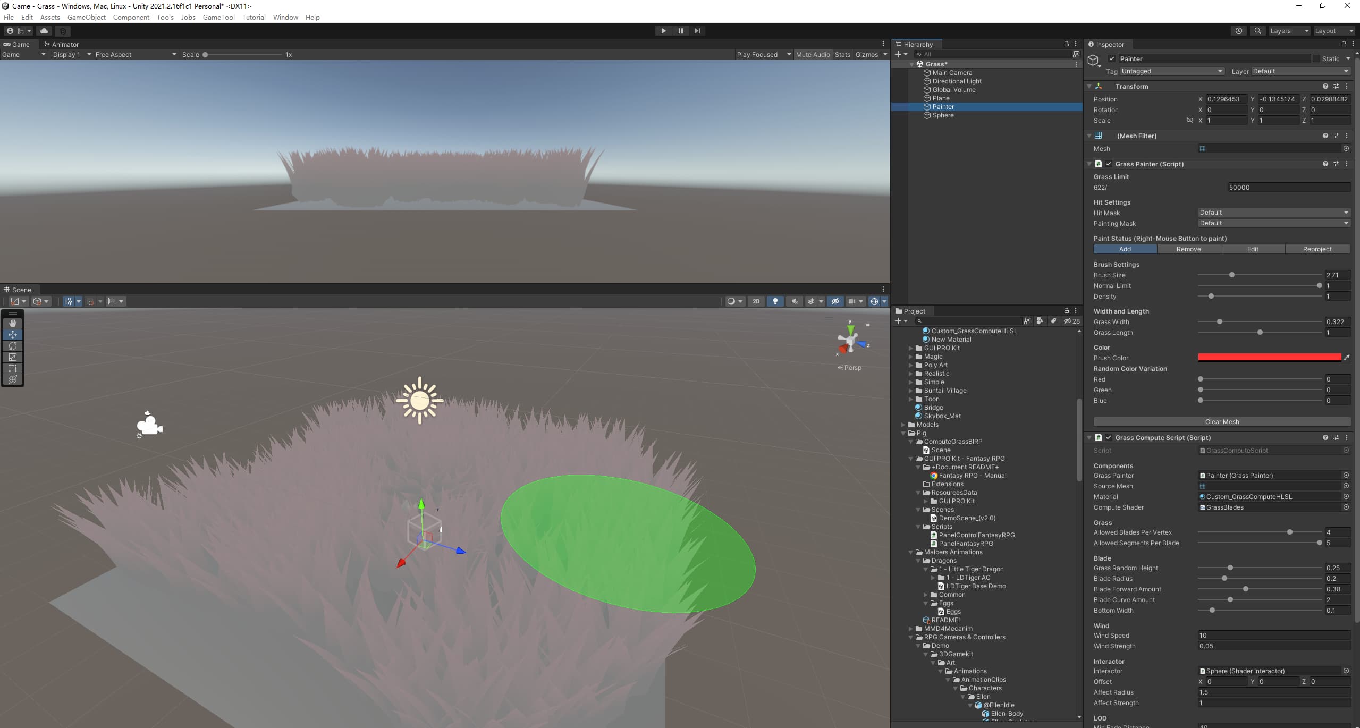Toggle tool handle rotation cube icon
Image resolution: width=1360 pixels, height=728 pixels.
(41, 301)
